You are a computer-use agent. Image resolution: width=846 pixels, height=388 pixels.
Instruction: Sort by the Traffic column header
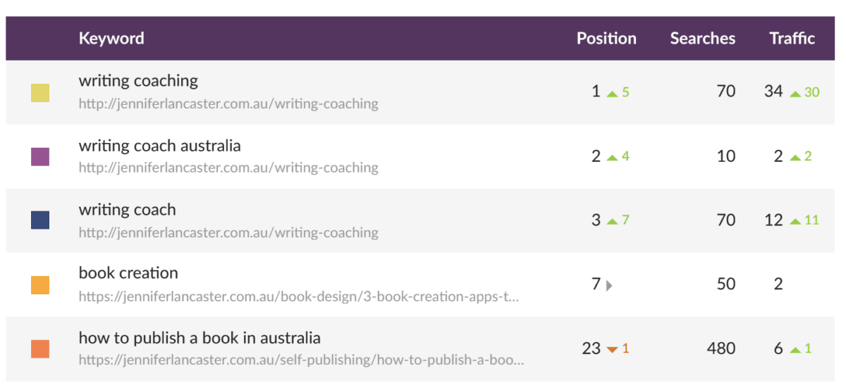pyautogui.click(x=792, y=38)
